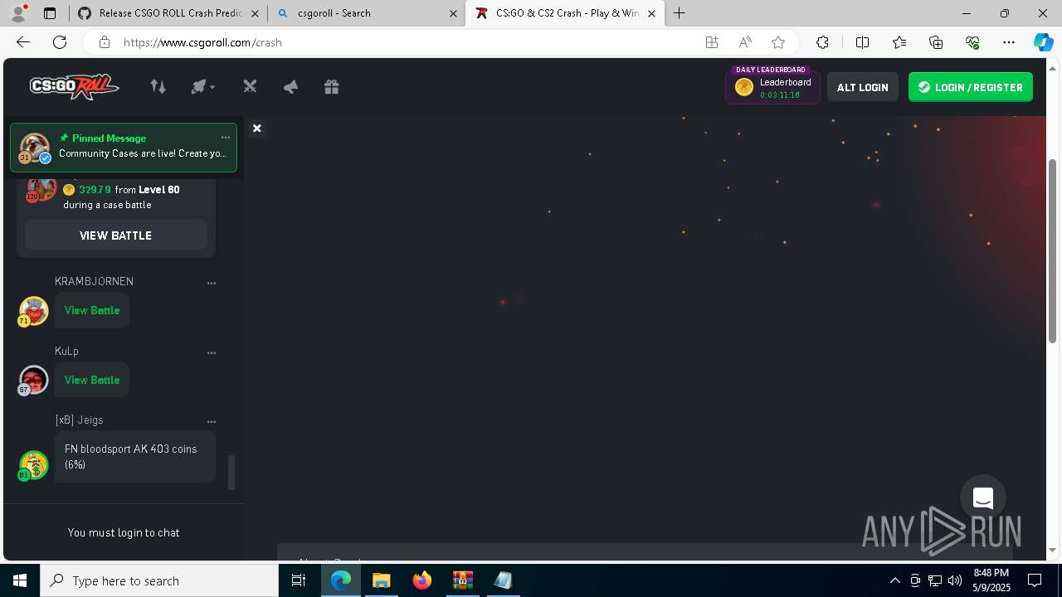Open the Daily Leaderboard widget
Screen dimensions: 1062x597
pos(772,86)
